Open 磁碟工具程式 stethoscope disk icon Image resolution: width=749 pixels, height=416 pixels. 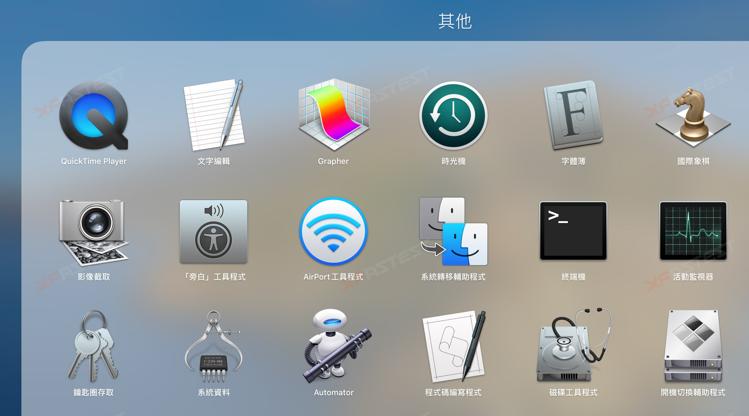point(574,345)
